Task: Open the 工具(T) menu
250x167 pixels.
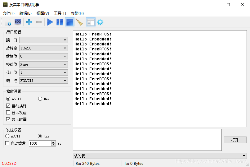Action: click(x=60, y=13)
